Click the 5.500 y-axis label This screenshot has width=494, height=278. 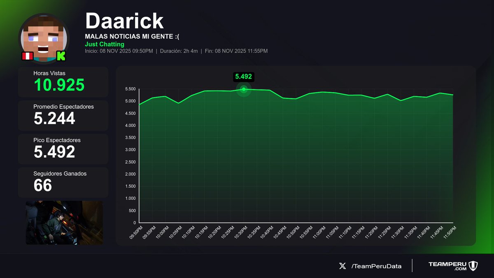pos(130,89)
